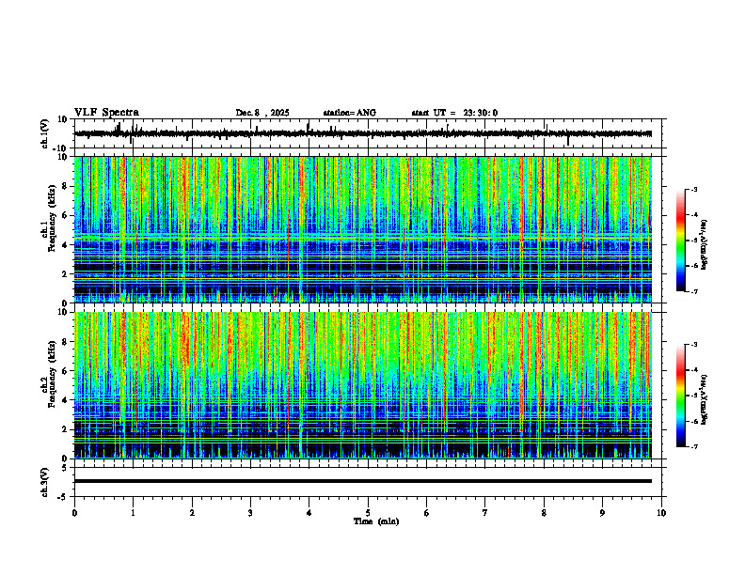Click the time axis tick label "0"
The image size is (745, 575).
click(74, 513)
